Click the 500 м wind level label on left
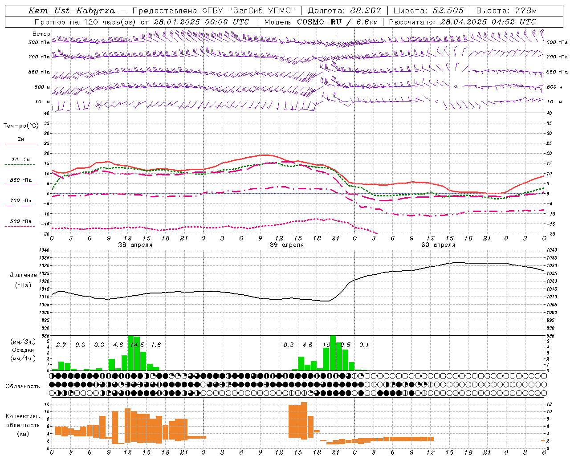The image size is (570, 456). [x=42, y=87]
